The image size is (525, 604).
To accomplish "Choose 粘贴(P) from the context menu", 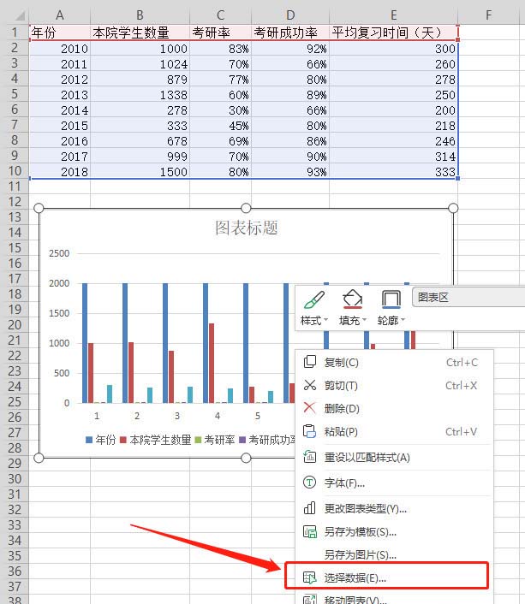I will pos(394,431).
